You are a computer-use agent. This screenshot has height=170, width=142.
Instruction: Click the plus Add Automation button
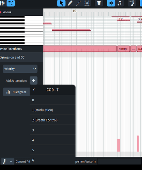coord(33,81)
